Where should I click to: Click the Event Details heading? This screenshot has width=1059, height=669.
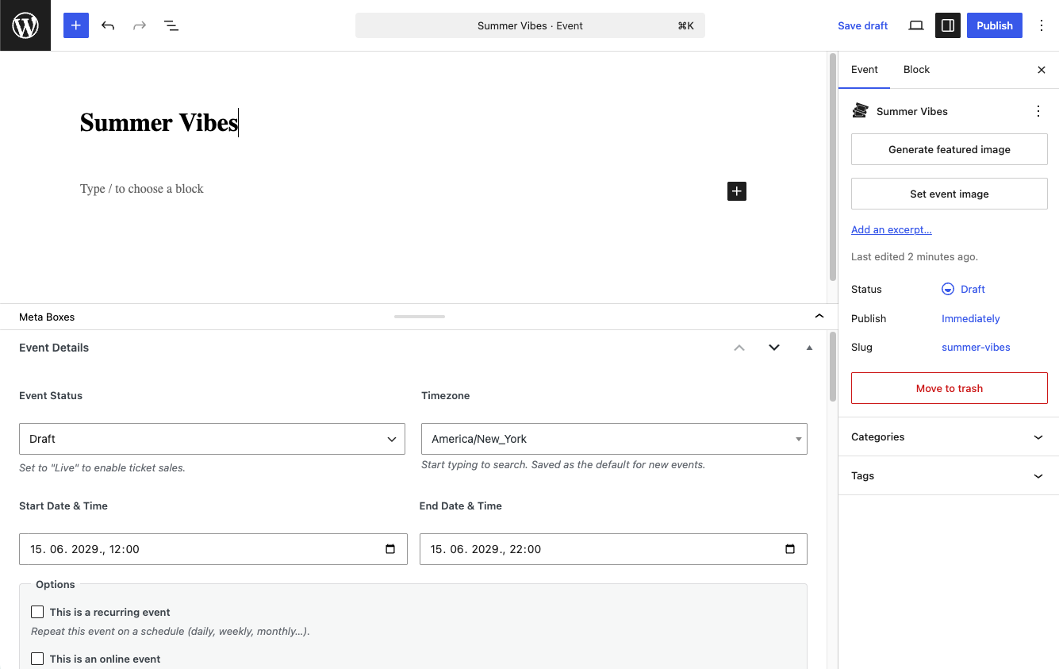point(54,348)
